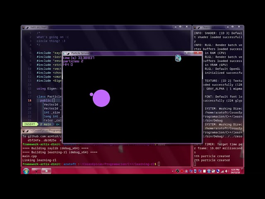Click the pin icon in learning-rl terminal title
This screenshot has height=199, width=265.
point(199,27)
